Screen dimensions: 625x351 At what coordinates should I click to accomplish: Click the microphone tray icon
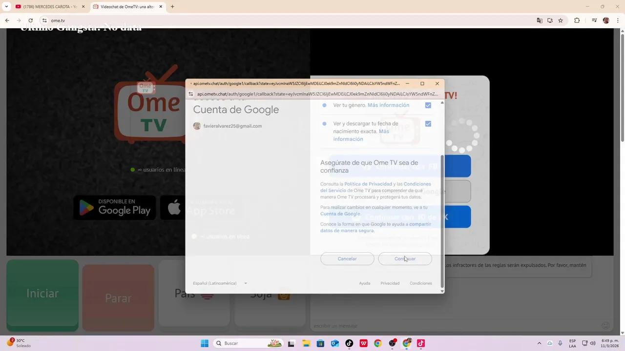coord(560,343)
